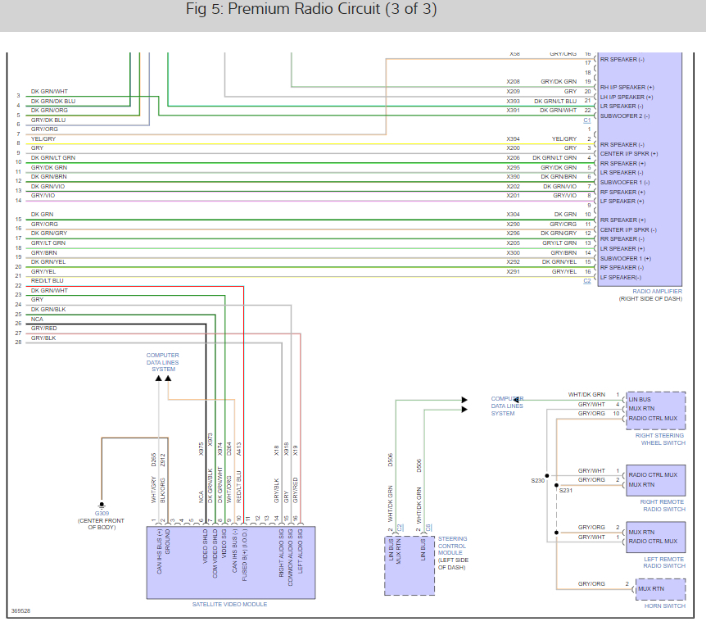706x635 pixels.
Task: Select the COMMON AUDIO SIG terminal label
Action: (291, 557)
